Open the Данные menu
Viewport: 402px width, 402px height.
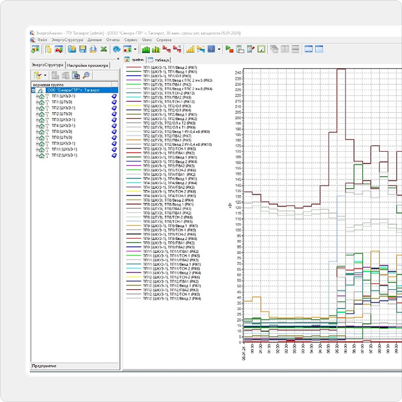pyautogui.click(x=95, y=40)
